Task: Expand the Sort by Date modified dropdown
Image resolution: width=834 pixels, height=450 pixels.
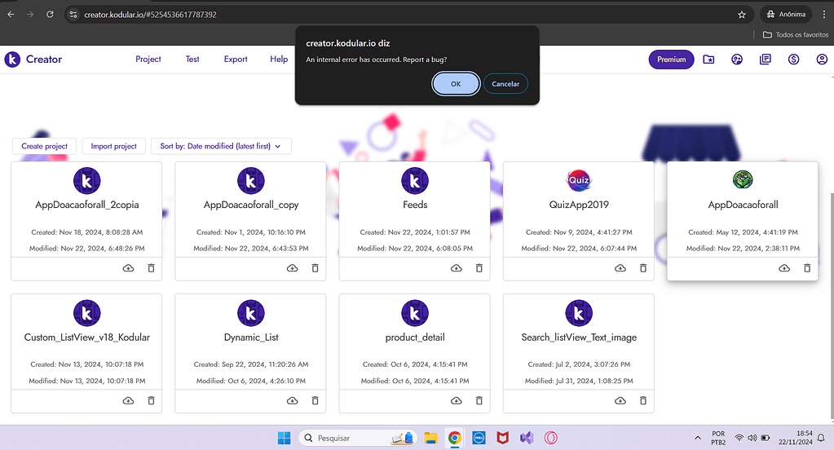Action: [221, 146]
